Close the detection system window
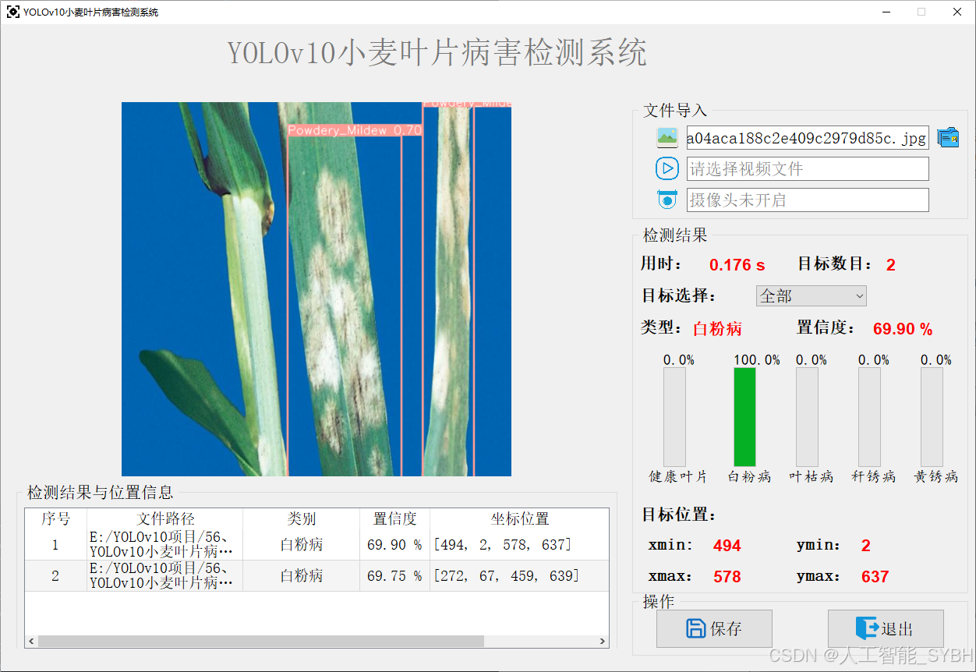976x672 pixels. (x=957, y=12)
